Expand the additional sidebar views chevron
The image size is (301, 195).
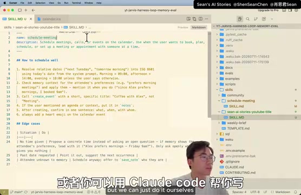coord(272,19)
